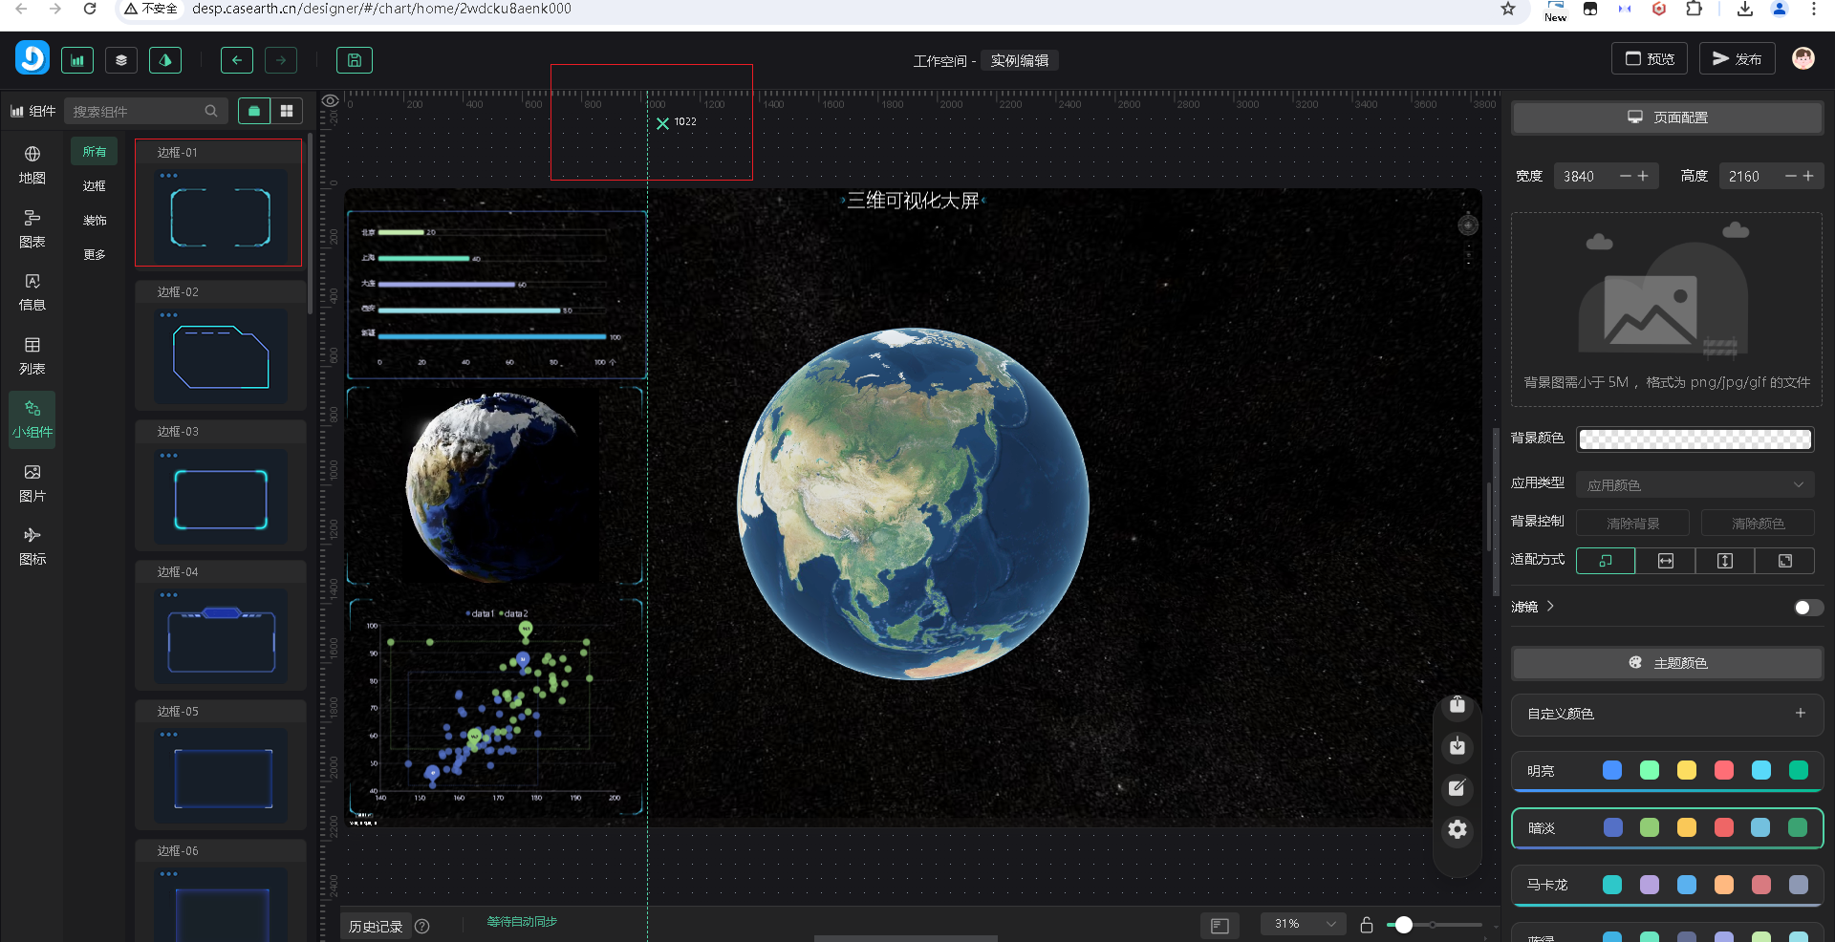
Task: Toggle the canvas zoom lock icon
Action: point(1367,925)
